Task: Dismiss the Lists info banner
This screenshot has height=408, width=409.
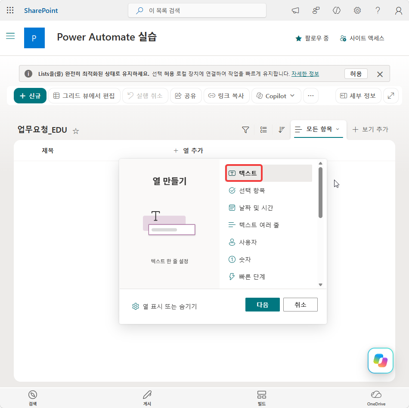Action: [380, 74]
